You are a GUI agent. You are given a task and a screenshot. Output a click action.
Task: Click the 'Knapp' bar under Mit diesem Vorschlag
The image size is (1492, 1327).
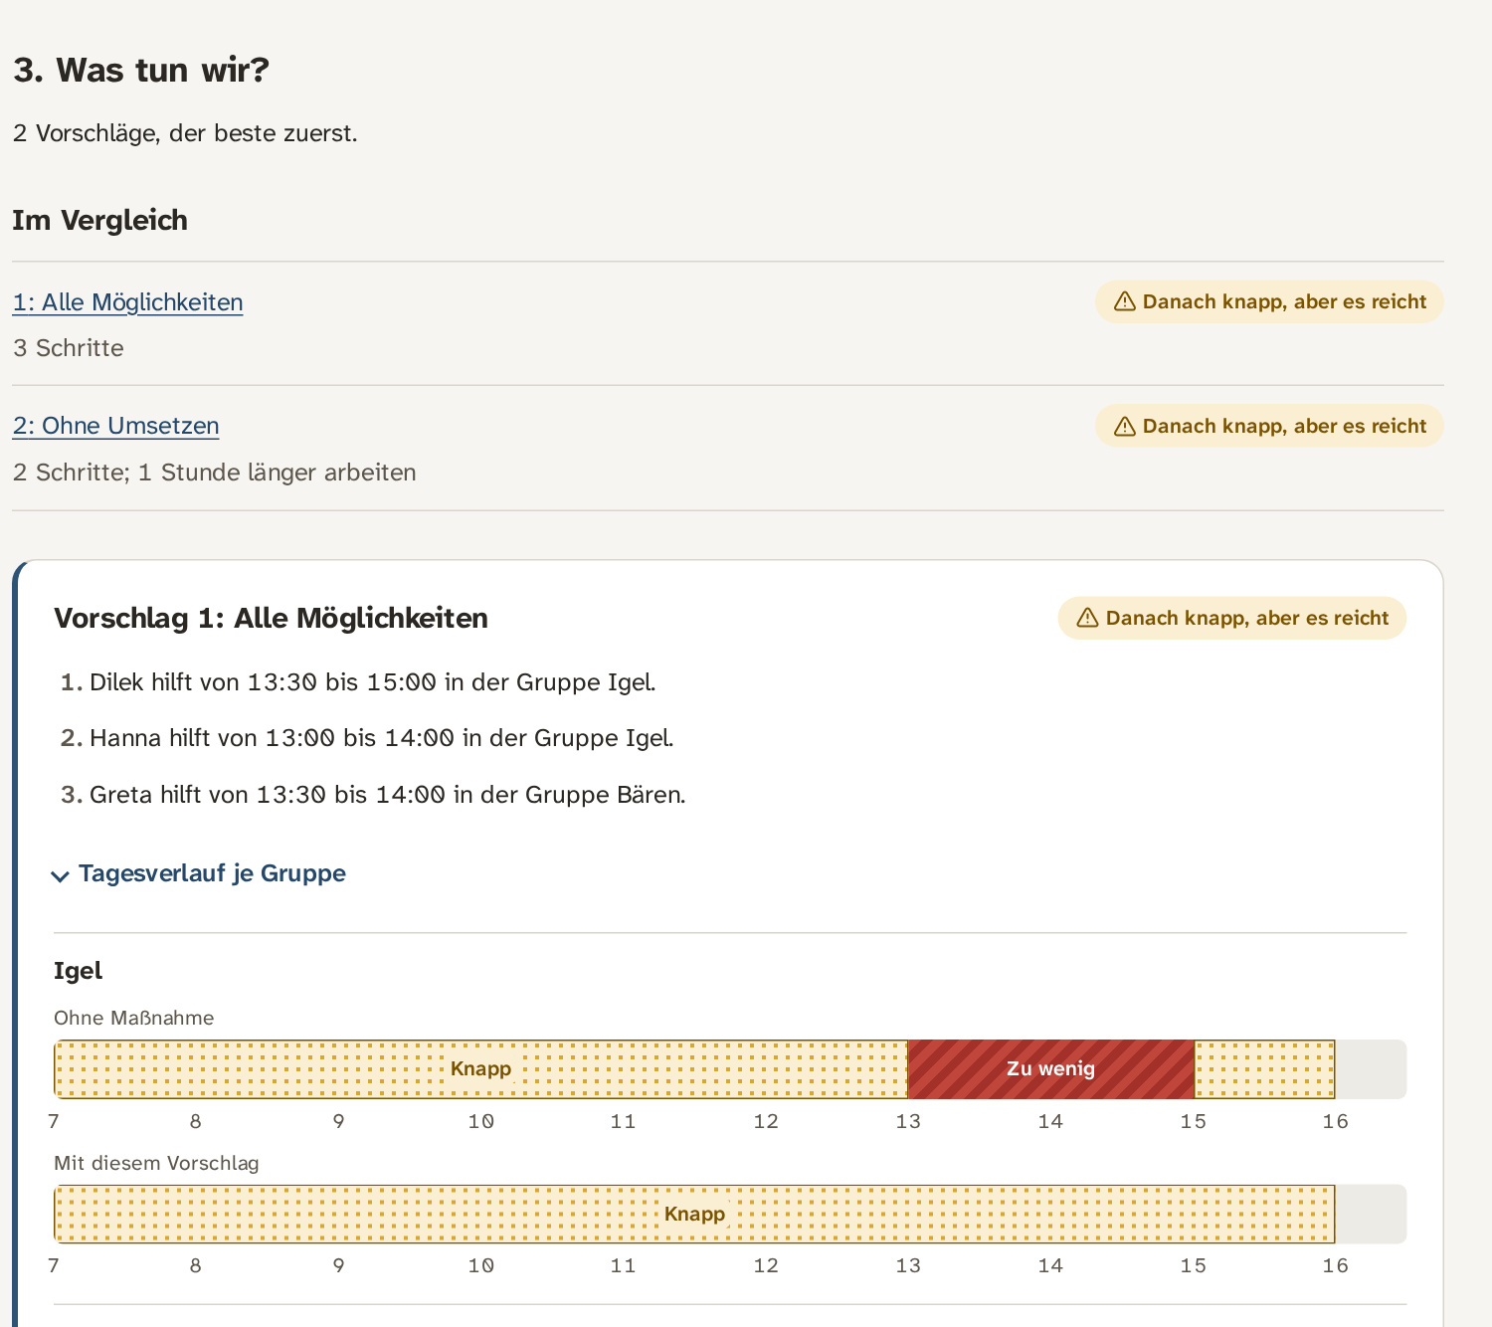[x=694, y=1214]
